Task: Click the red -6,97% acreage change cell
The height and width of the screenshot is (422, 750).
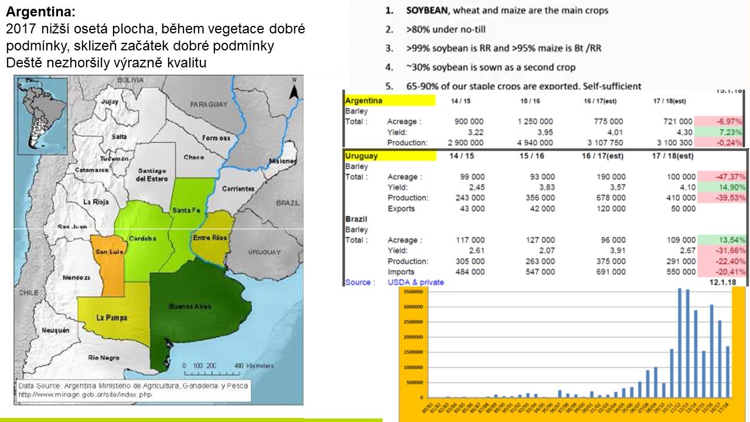Action: click(720, 121)
